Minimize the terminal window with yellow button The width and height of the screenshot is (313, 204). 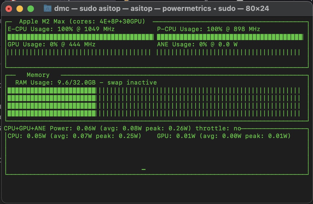pos(20,9)
